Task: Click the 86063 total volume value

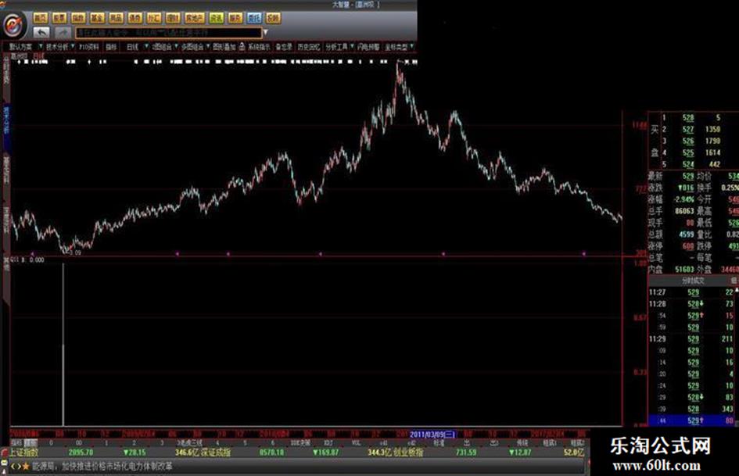Action: coord(684,211)
